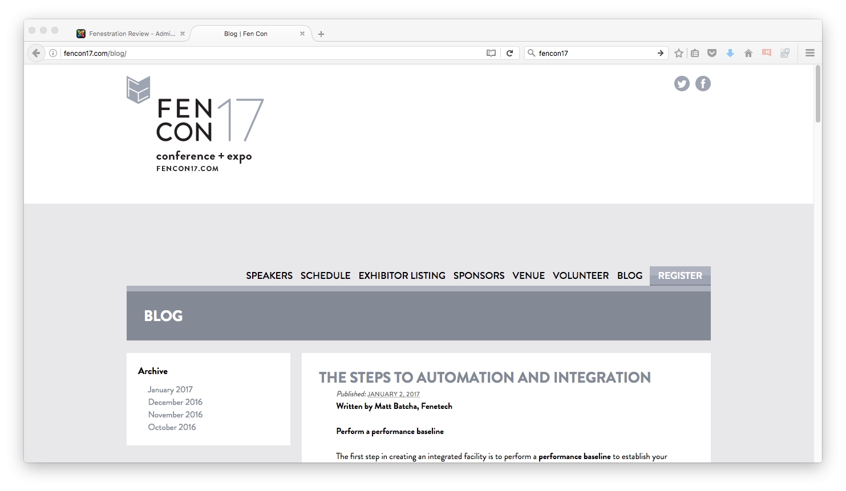Submit search with the arrow button
Screen dimensions: 846x491
pyautogui.click(x=661, y=53)
